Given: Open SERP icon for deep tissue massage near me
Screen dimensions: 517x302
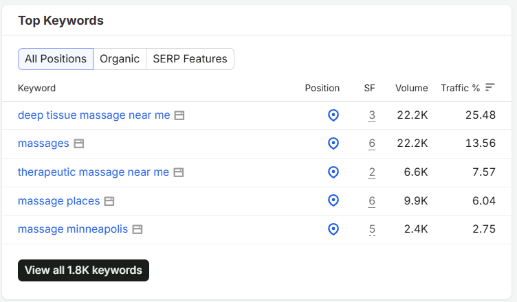Looking at the screenshot, I should click(179, 115).
